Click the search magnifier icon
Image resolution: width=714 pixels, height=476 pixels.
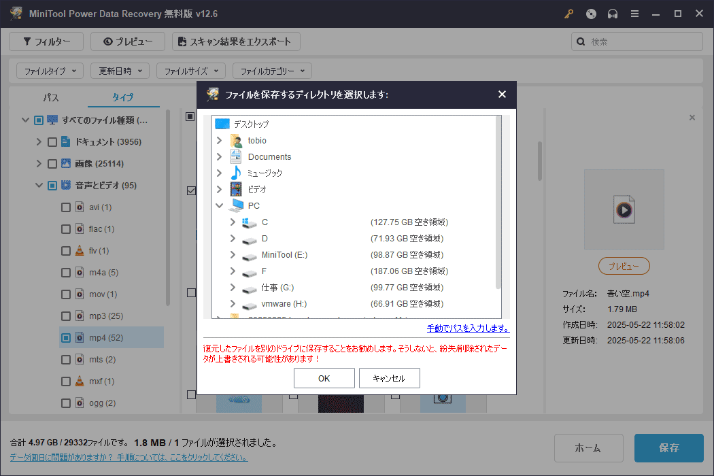point(581,41)
